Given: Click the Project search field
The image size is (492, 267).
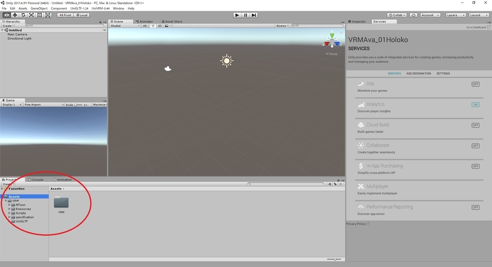Looking at the screenshot, I should point(286,184).
